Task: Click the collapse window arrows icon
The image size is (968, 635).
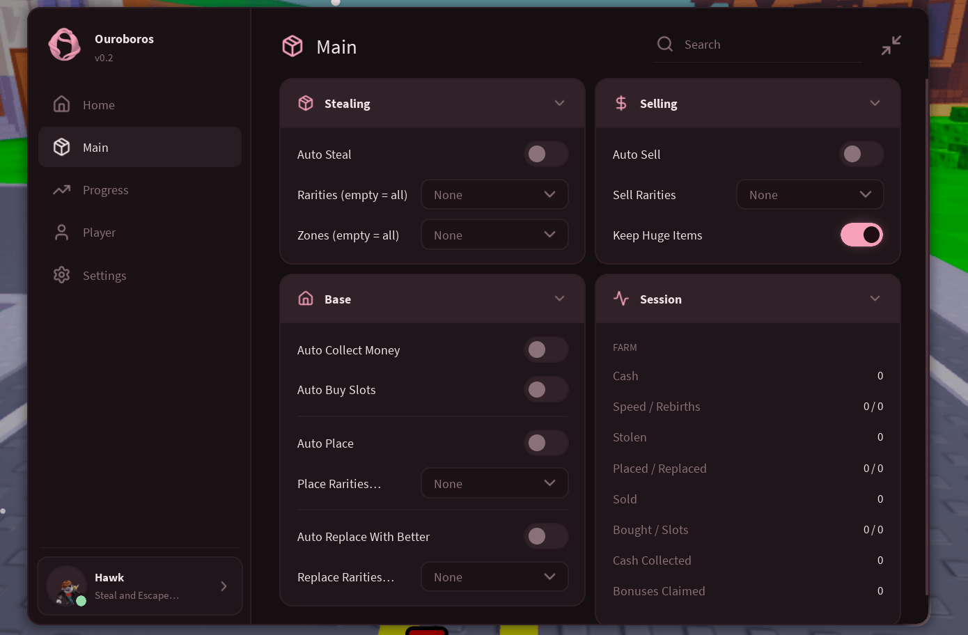Action: tap(891, 45)
